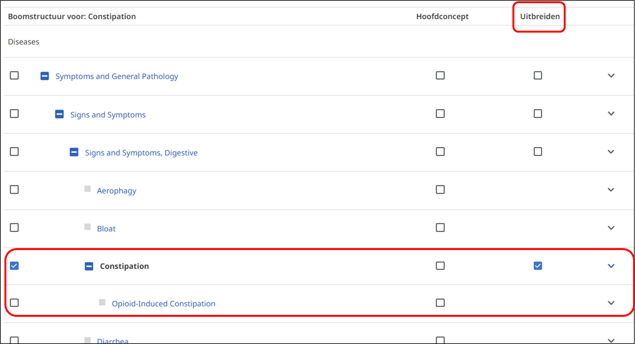Enable Uitbreiden for Symptoms and General Pathology
Screen dimensions: 635x344
[538, 75]
